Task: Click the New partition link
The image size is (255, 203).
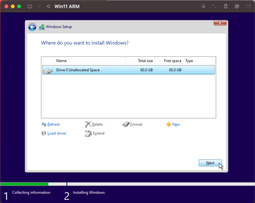Action: (x=176, y=124)
